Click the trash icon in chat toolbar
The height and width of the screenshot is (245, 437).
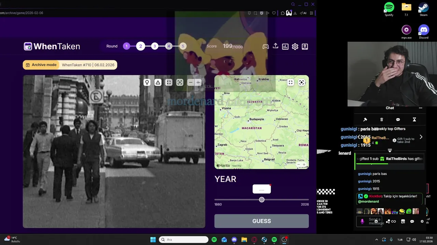pos(382,119)
